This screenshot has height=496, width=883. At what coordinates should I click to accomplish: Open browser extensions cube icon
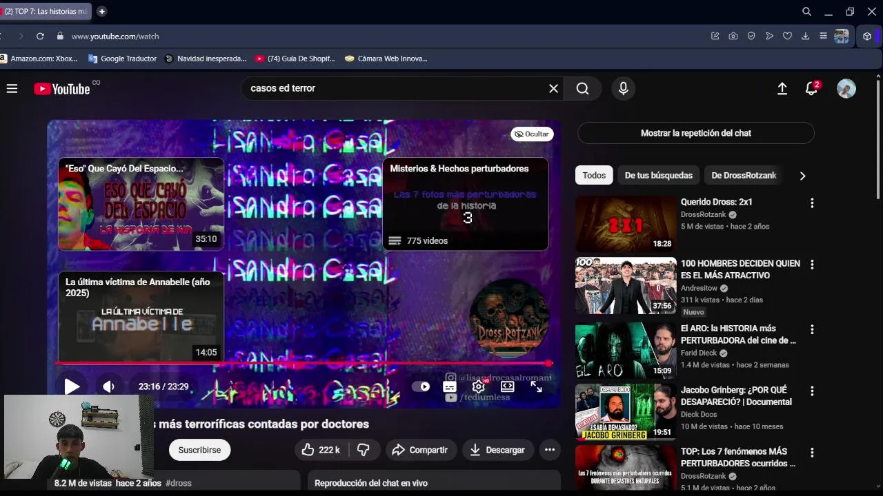[x=867, y=37]
